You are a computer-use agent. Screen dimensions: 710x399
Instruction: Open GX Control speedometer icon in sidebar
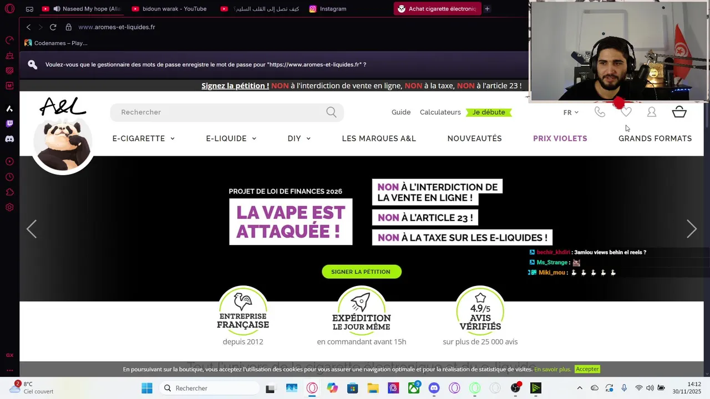click(9, 40)
